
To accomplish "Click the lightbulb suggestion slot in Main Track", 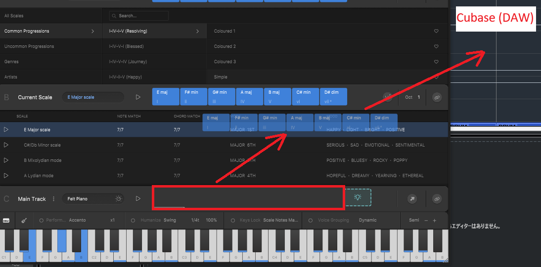I will [x=358, y=197].
